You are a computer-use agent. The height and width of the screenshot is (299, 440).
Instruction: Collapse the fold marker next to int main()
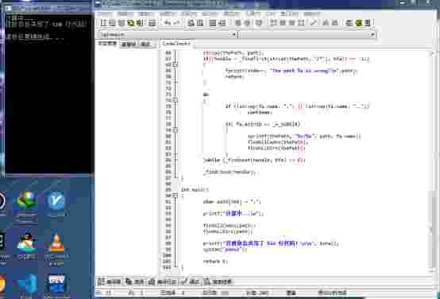[x=176, y=196]
